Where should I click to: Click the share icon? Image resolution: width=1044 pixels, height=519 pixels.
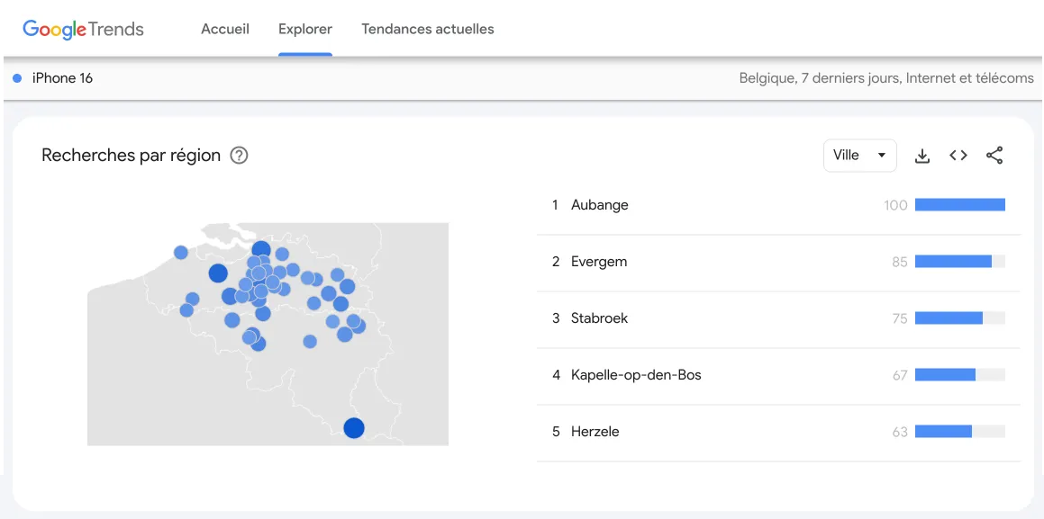(994, 156)
